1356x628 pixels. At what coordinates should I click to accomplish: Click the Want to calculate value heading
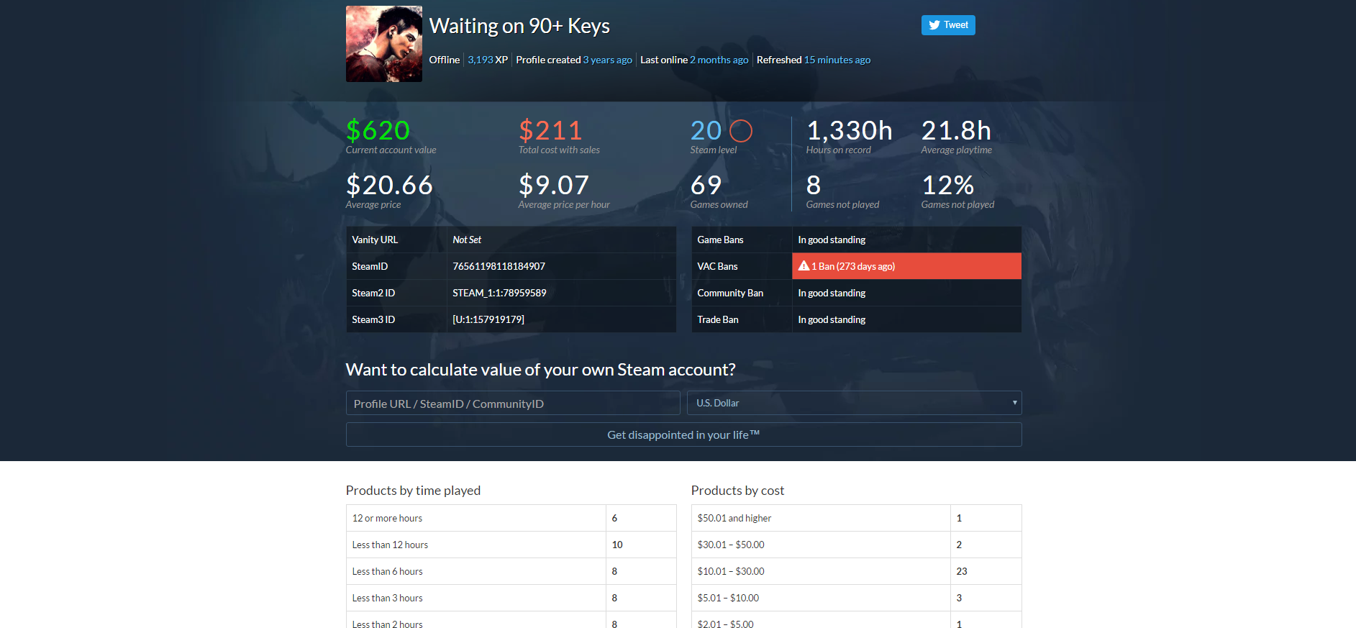(x=540, y=370)
